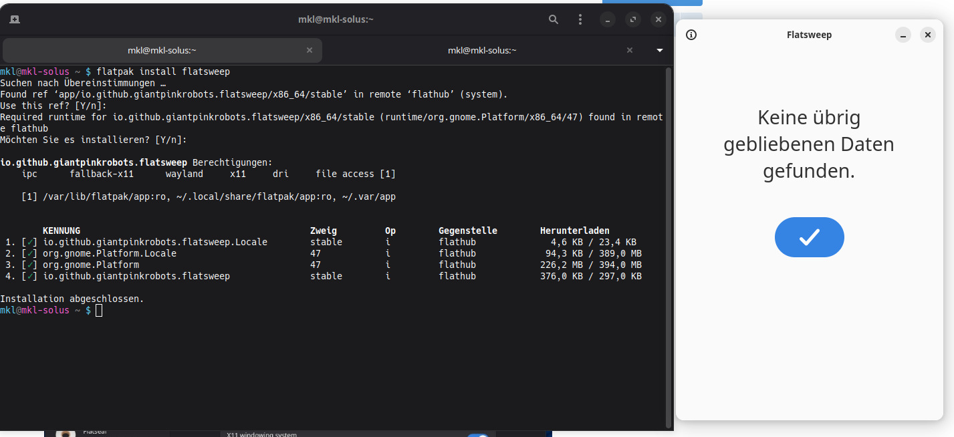Minimize the terminal window

click(x=608, y=19)
